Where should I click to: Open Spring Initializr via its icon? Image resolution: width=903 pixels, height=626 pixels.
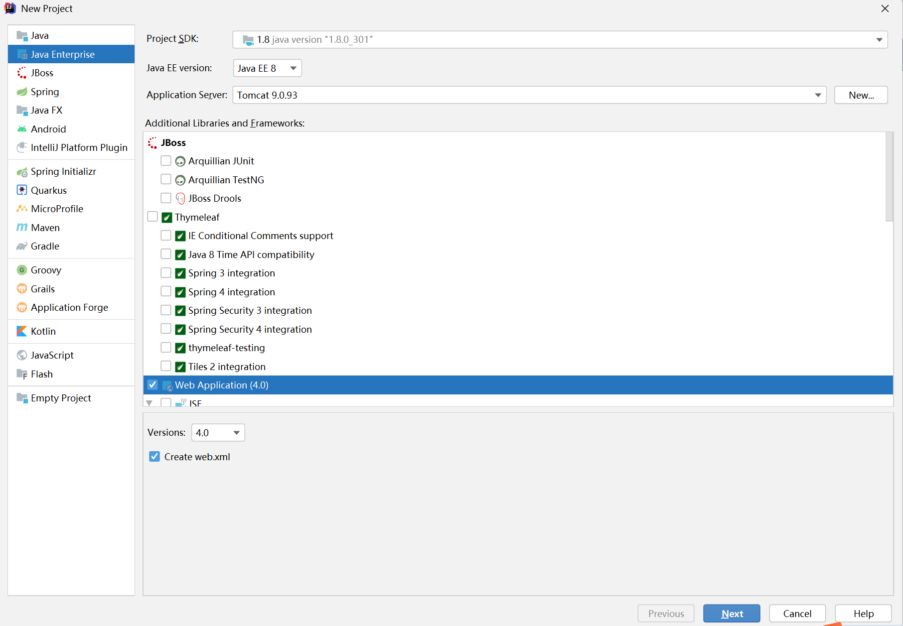point(22,172)
